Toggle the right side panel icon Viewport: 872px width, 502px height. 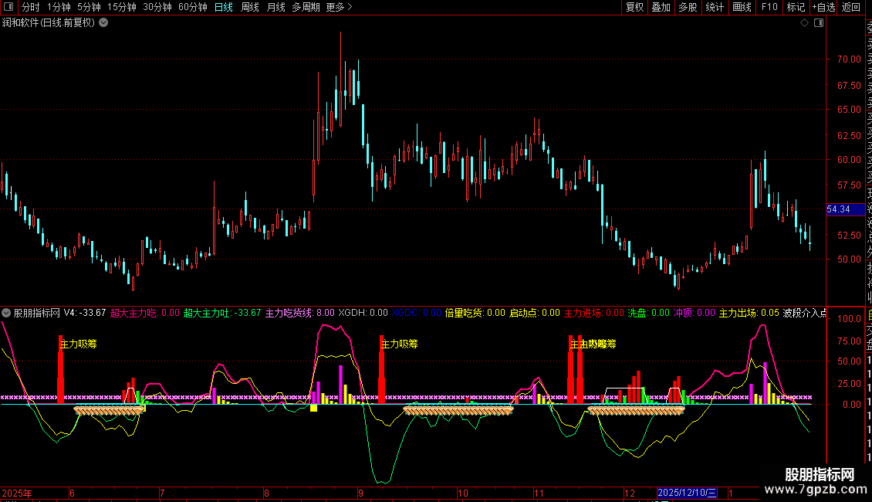(819, 23)
